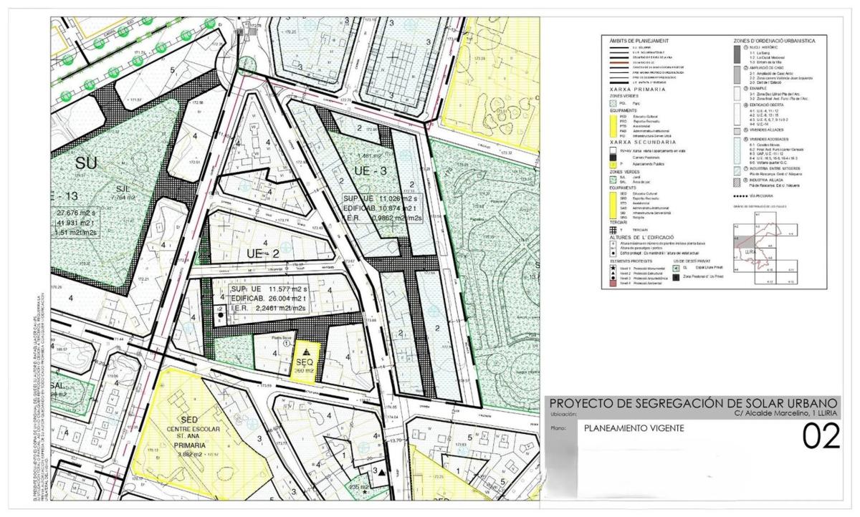
Task: Click the large sheet number 02
Action: tap(820, 437)
